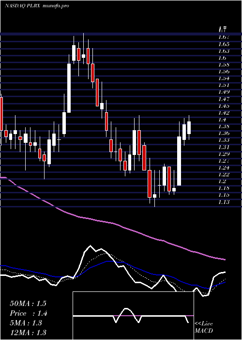Click the 1.58 price axis label

point(224,65)
